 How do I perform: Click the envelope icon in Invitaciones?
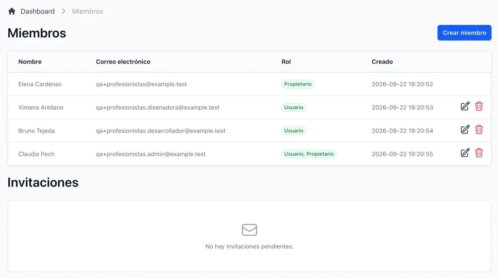coord(249,230)
